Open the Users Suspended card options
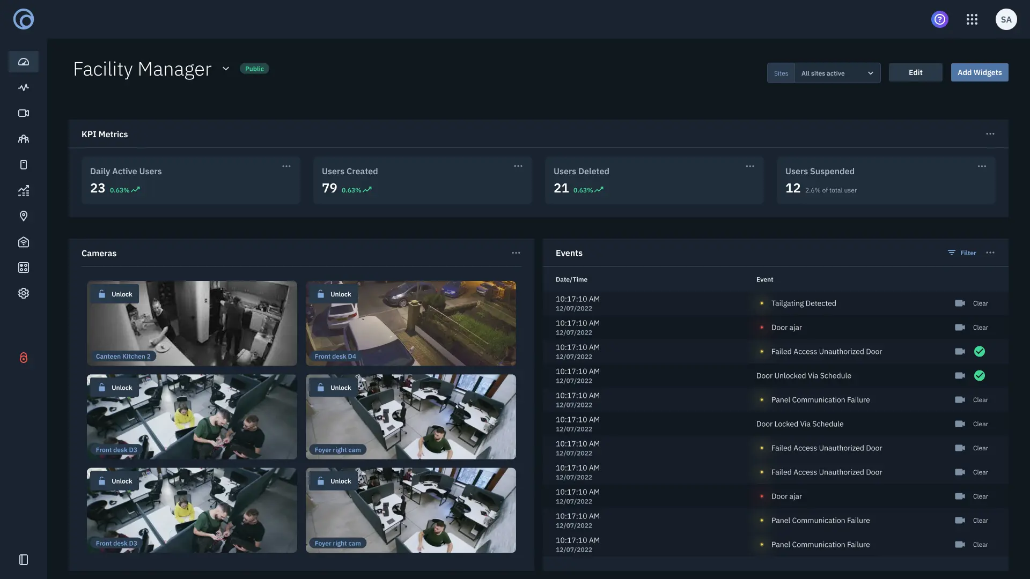Viewport: 1030px width, 579px height. [x=982, y=166]
